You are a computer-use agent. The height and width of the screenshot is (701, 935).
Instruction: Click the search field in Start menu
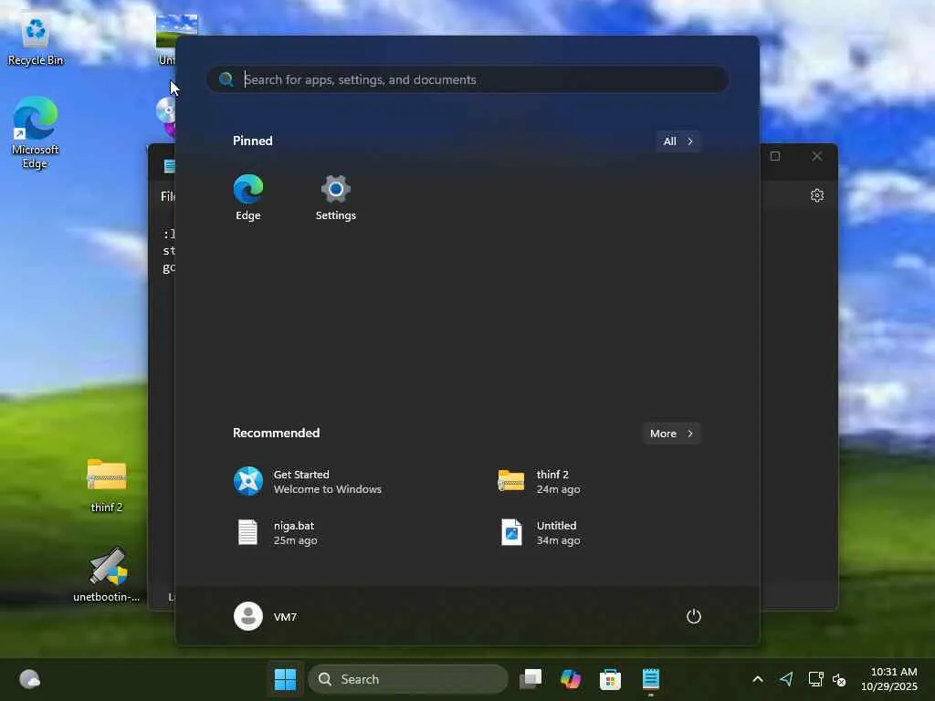pos(467,79)
